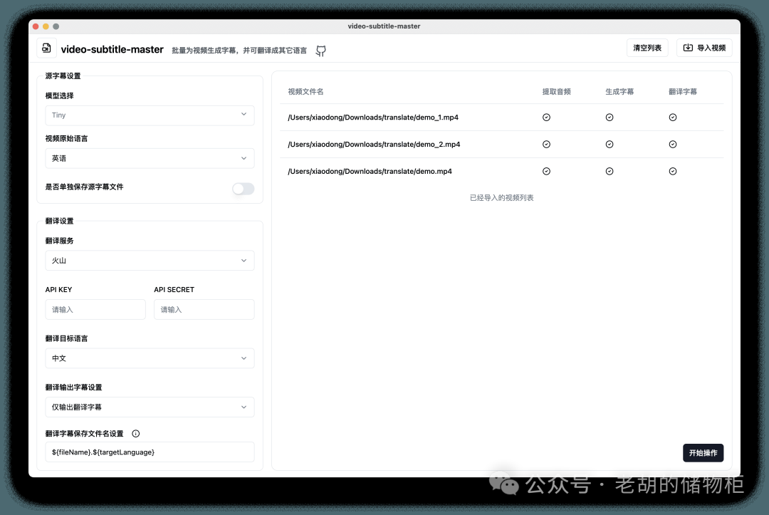Screen dimensions: 769x515
Task: Click the app logo icon beside video-subtitle-master
Action: (46, 48)
